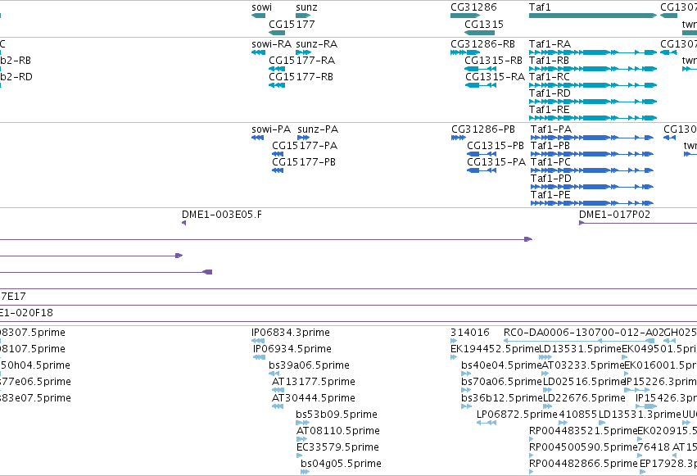Select protein CG1315-PB

(x=496, y=146)
